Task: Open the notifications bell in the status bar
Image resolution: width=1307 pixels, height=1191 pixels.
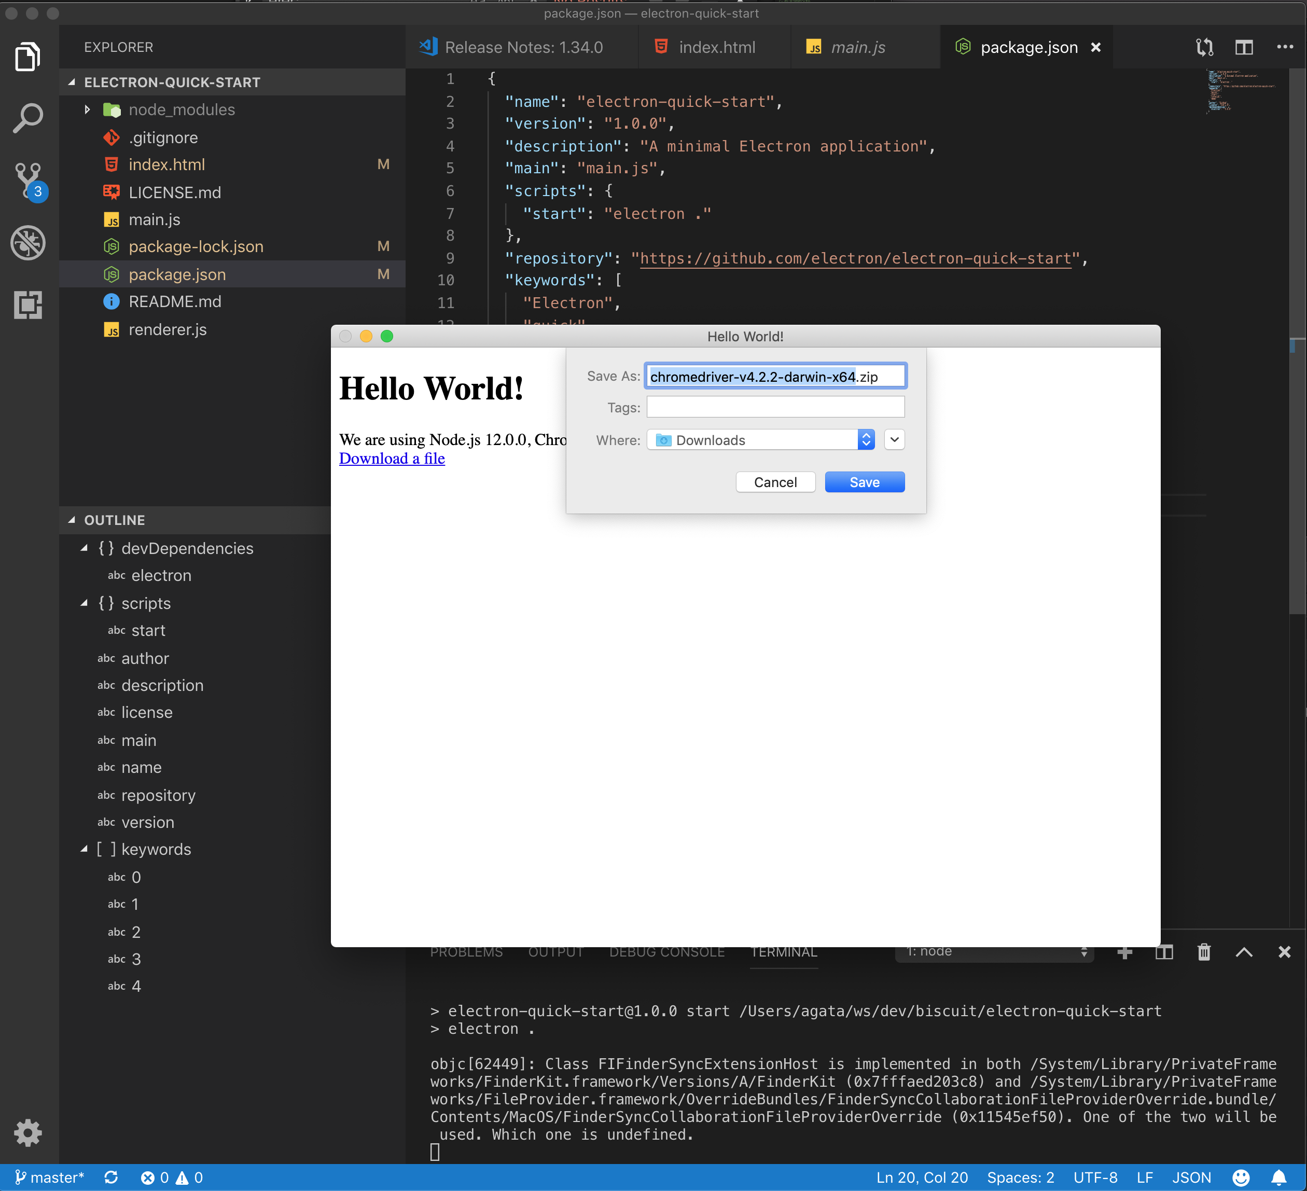Action: point(1278,1178)
